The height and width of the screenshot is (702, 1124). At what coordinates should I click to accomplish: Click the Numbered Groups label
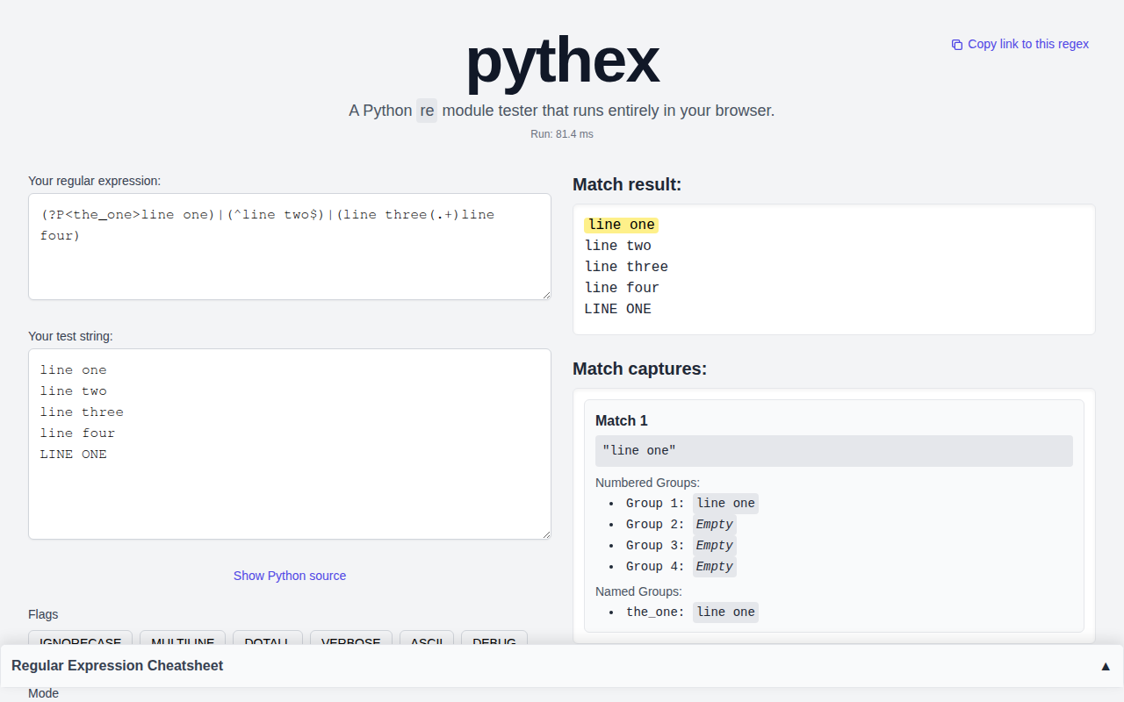[647, 483]
